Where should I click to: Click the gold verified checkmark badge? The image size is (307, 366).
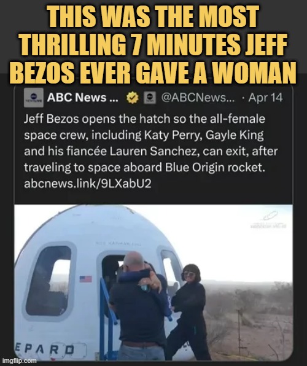tap(133, 98)
